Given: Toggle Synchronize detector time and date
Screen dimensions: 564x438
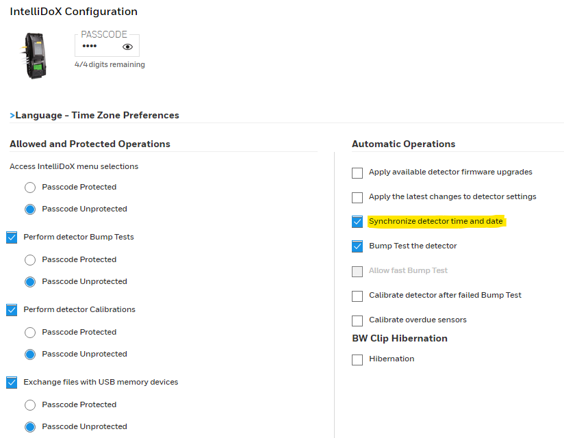Looking at the screenshot, I should 357,222.
